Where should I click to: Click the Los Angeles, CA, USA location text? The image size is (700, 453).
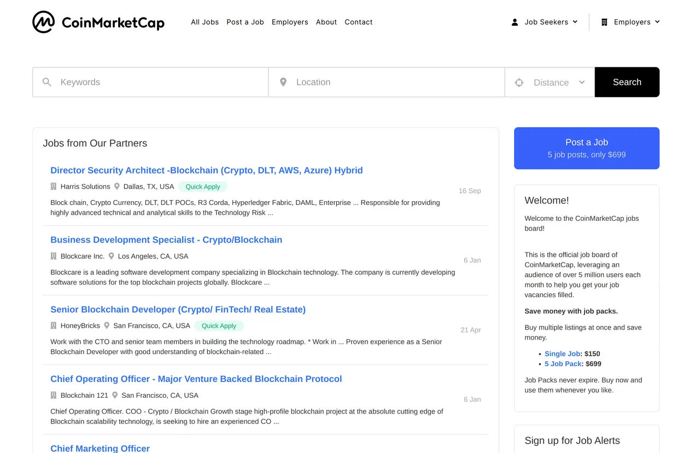[x=153, y=256]
